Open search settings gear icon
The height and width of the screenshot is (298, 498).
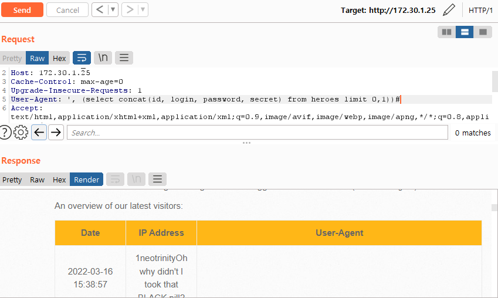21,132
